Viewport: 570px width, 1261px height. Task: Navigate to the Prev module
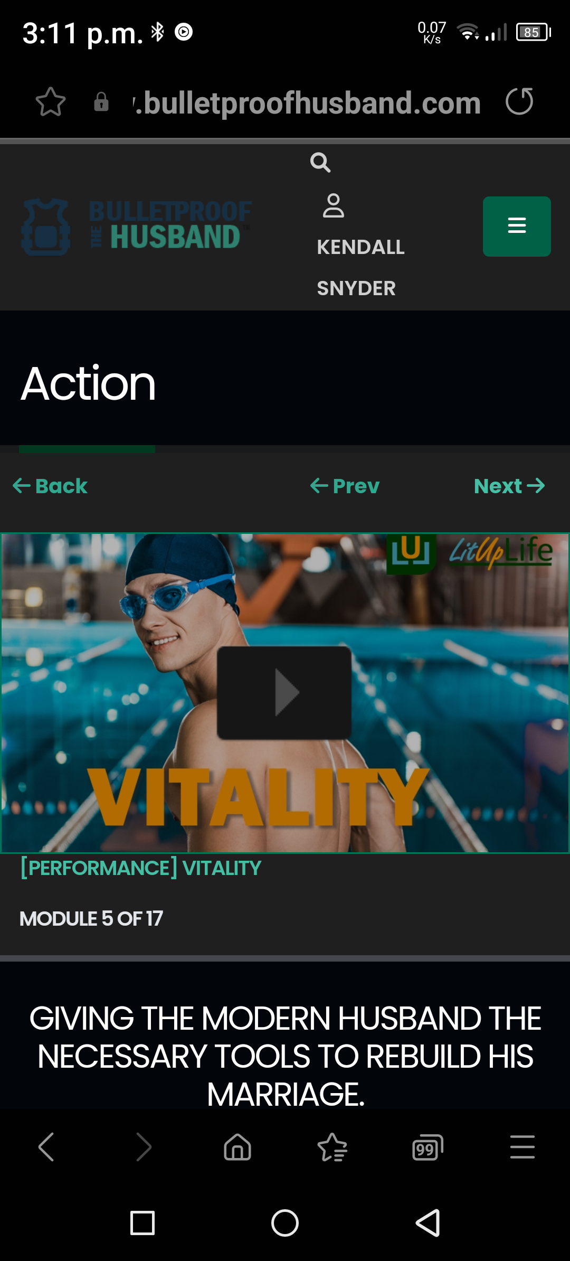pos(345,486)
